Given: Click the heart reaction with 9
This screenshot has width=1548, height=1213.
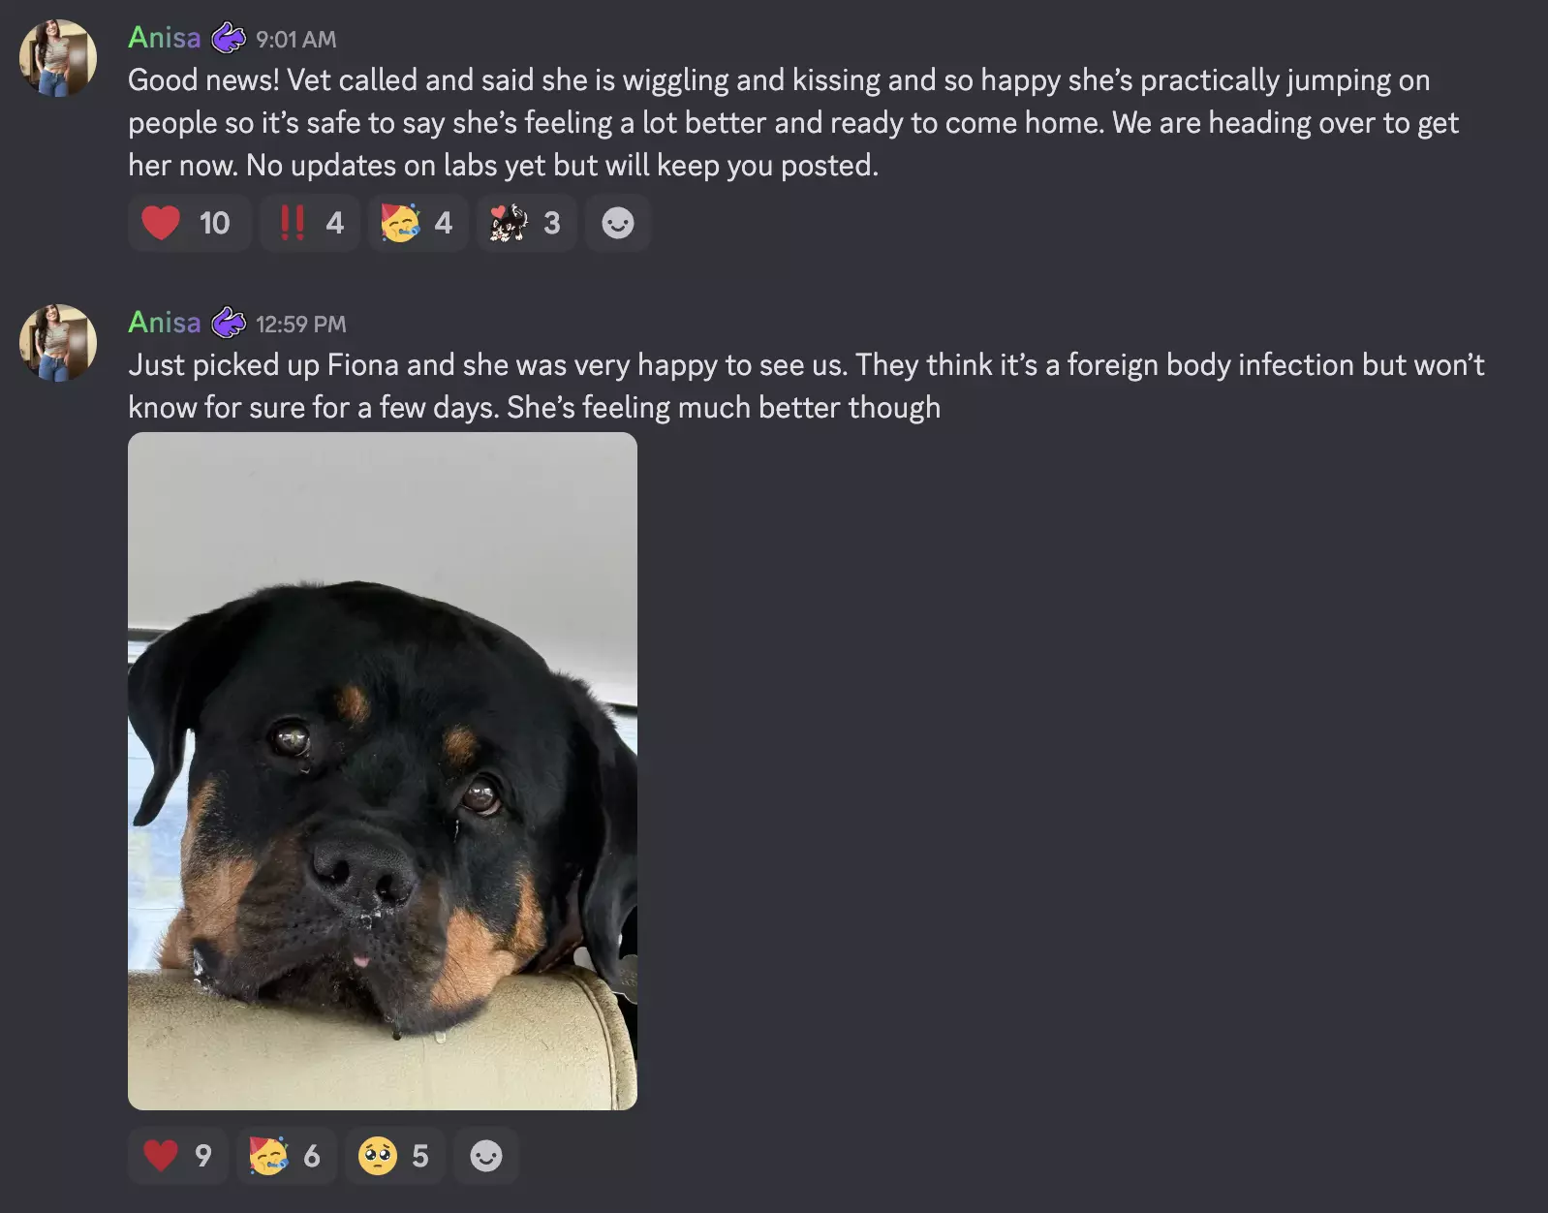Looking at the screenshot, I should click(178, 1155).
